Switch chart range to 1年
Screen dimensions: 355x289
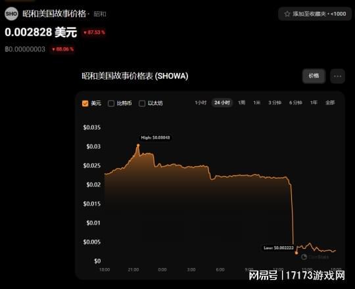(314, 102)
